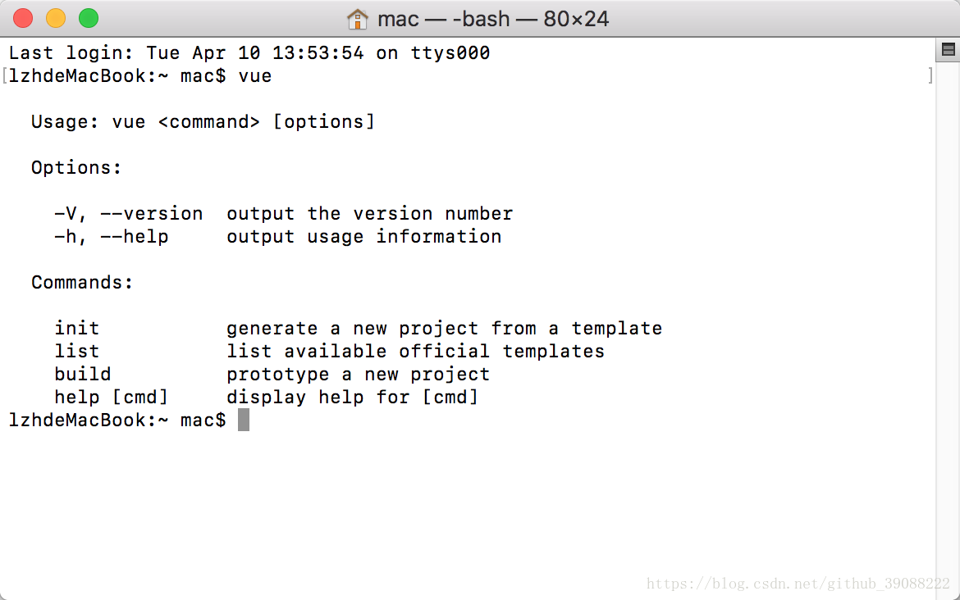Click the blog.csdn.net watermark URL

coord(798,584)
